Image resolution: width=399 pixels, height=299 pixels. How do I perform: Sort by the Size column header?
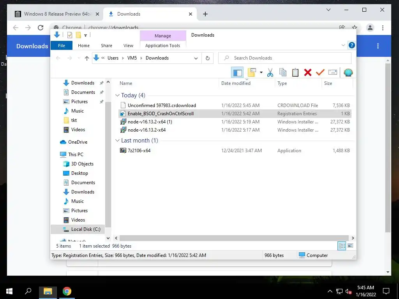[337, 83]
